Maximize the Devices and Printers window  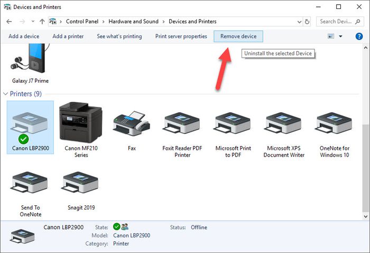338,7
